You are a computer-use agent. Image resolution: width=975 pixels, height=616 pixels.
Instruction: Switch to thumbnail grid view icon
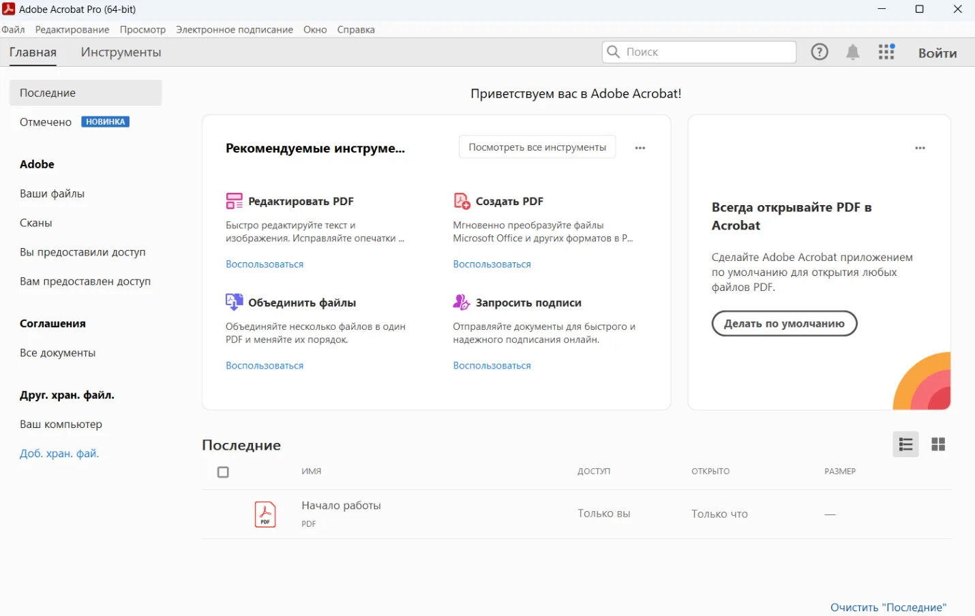click(x=938, y=444)
